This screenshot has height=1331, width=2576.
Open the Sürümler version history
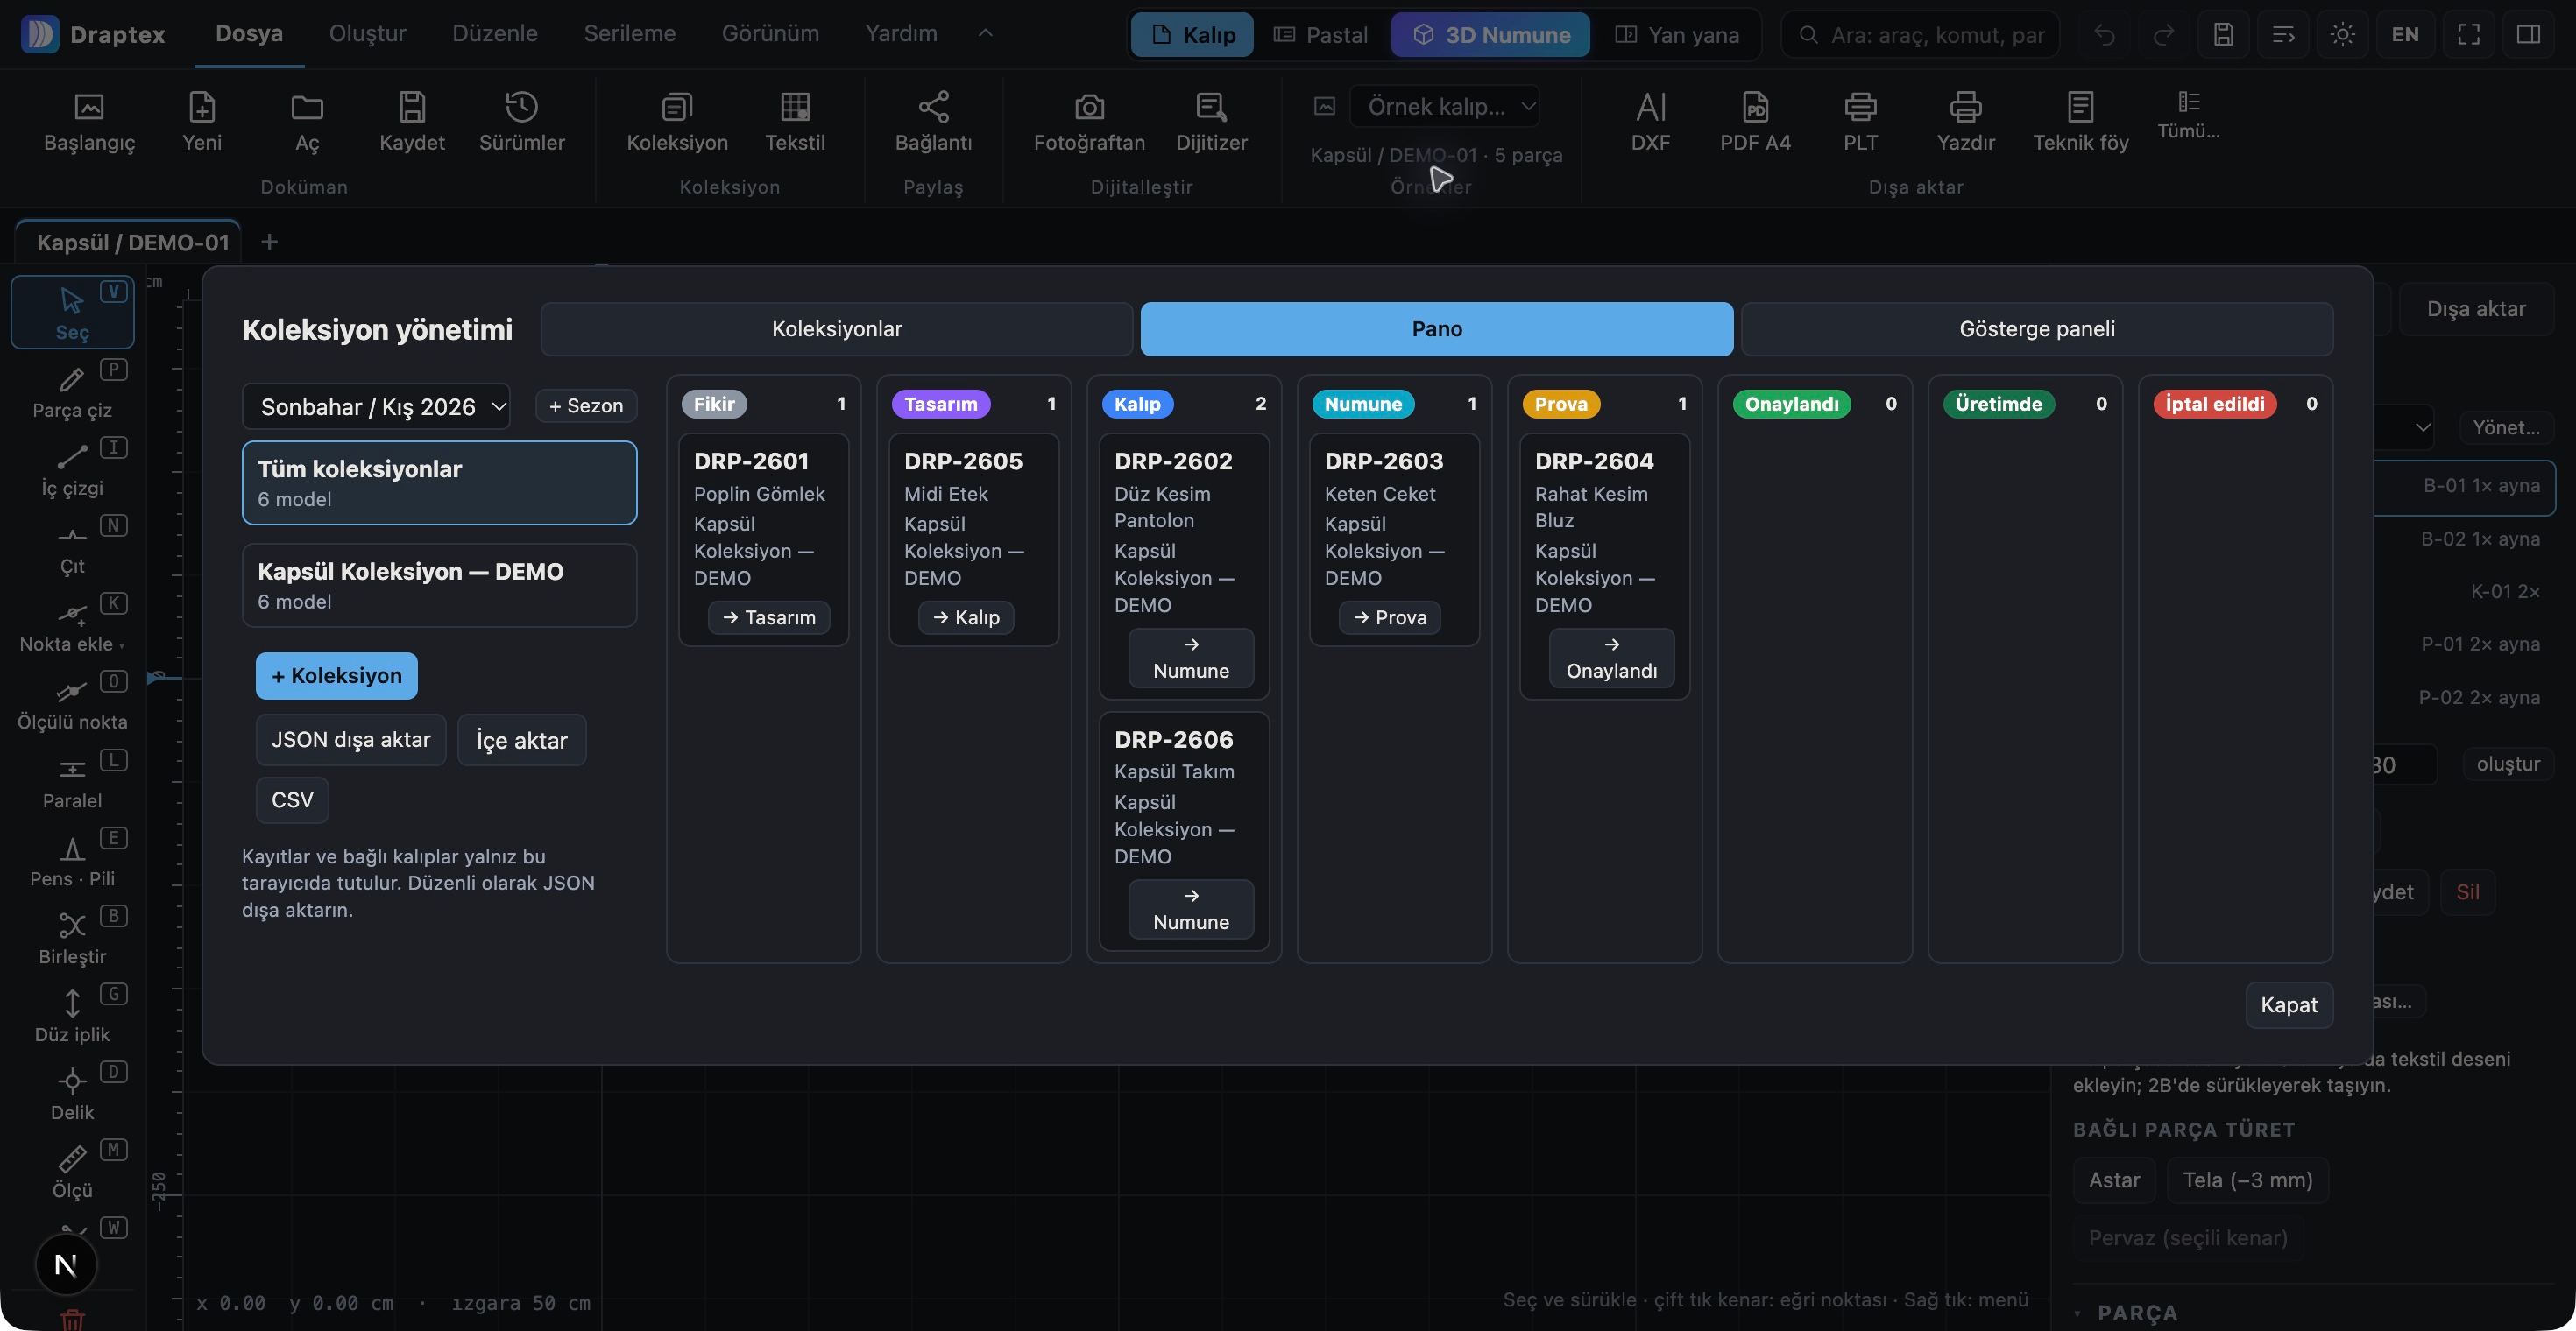tap(522, 122)
